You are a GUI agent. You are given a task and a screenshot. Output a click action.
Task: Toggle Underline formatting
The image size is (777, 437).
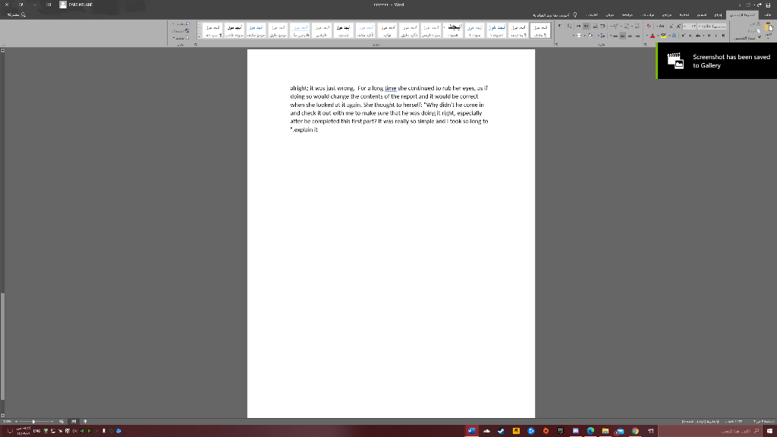(709, 36)
